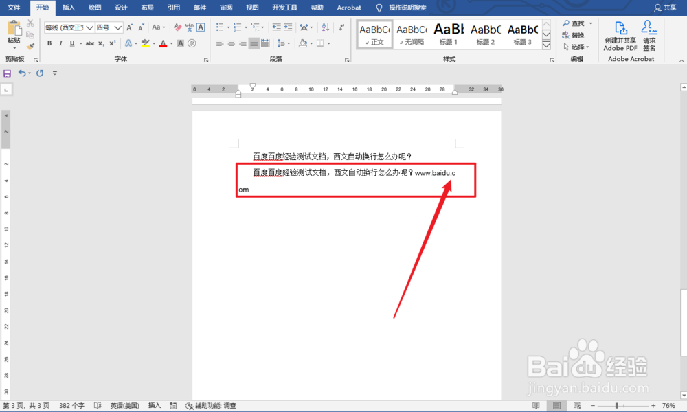Open the File menu
The image size is (687, 412).
click(14, 8)
